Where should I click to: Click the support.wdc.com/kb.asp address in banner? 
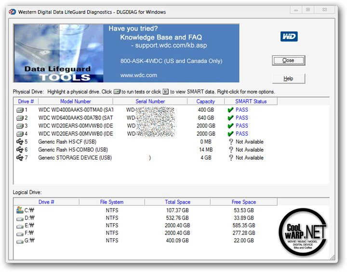(x=171, y=45)
